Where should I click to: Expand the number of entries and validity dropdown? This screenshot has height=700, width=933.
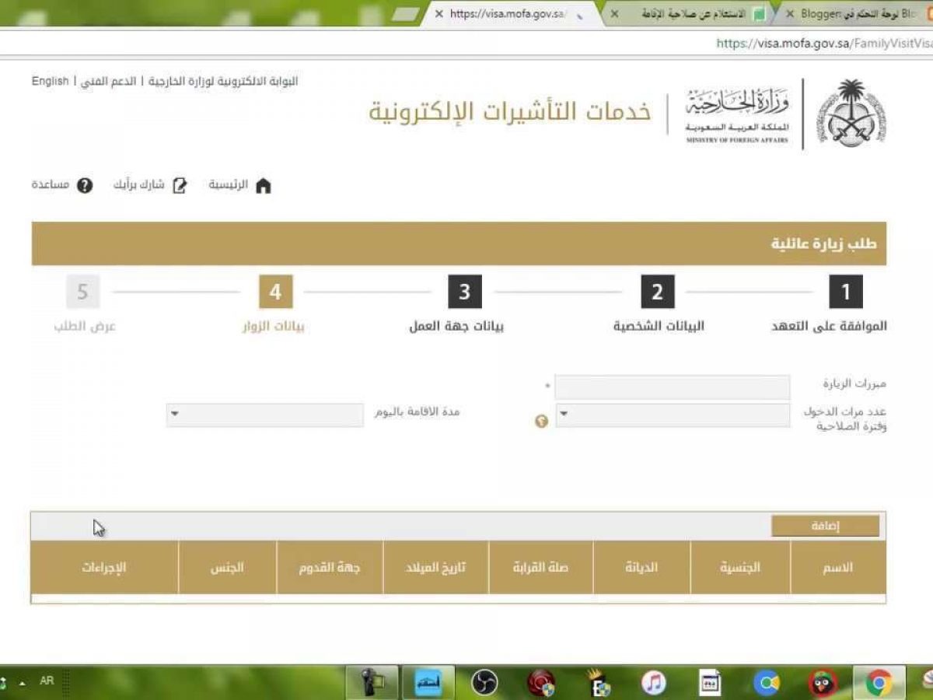pyautogui.click(x=673, y=415)
